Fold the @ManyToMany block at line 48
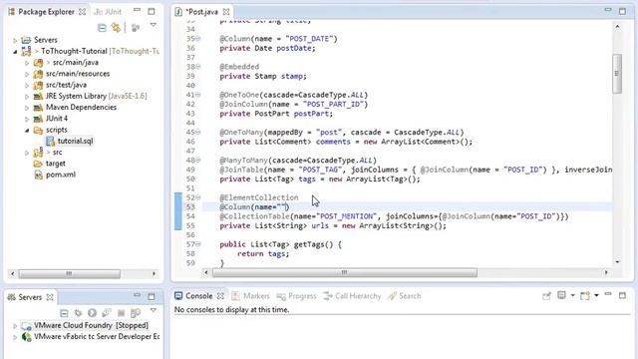Image resolution: width=638 pixels, height=359 pixels. coord(198,161)
